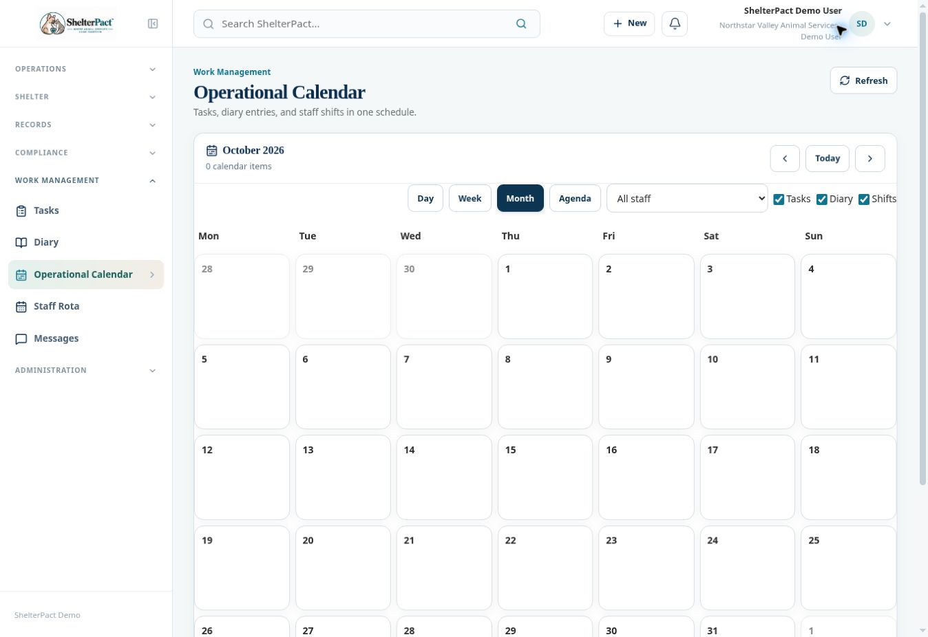The width and height of the screenshot is (928, 637).
Task: Click the New button
Action: pos(629,23)
